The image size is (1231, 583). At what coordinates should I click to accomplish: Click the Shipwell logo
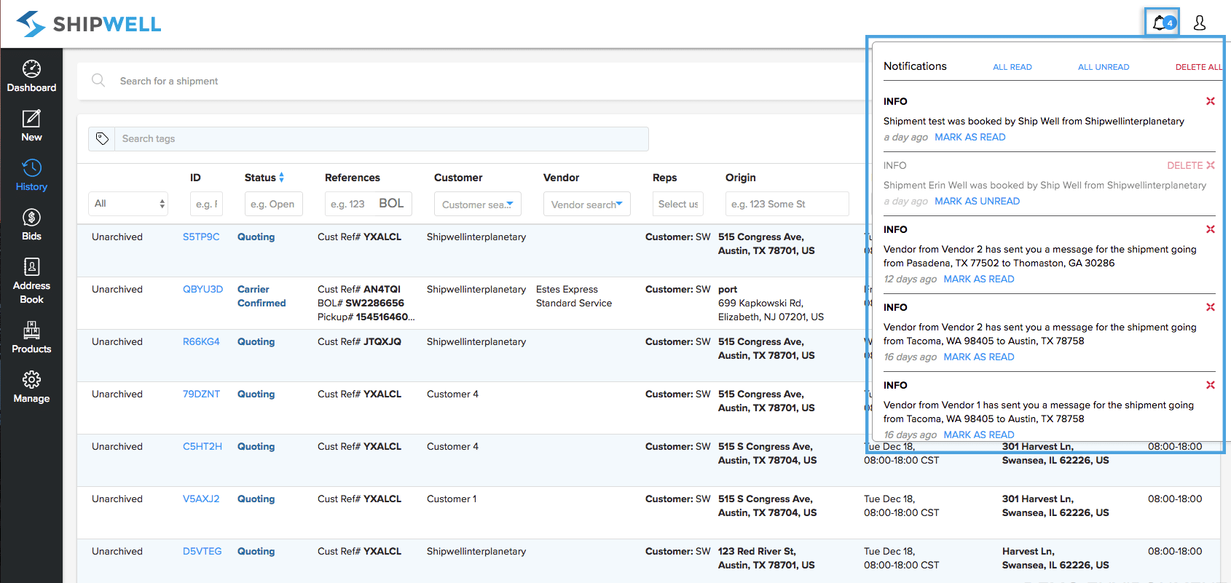tap(89, 24)
